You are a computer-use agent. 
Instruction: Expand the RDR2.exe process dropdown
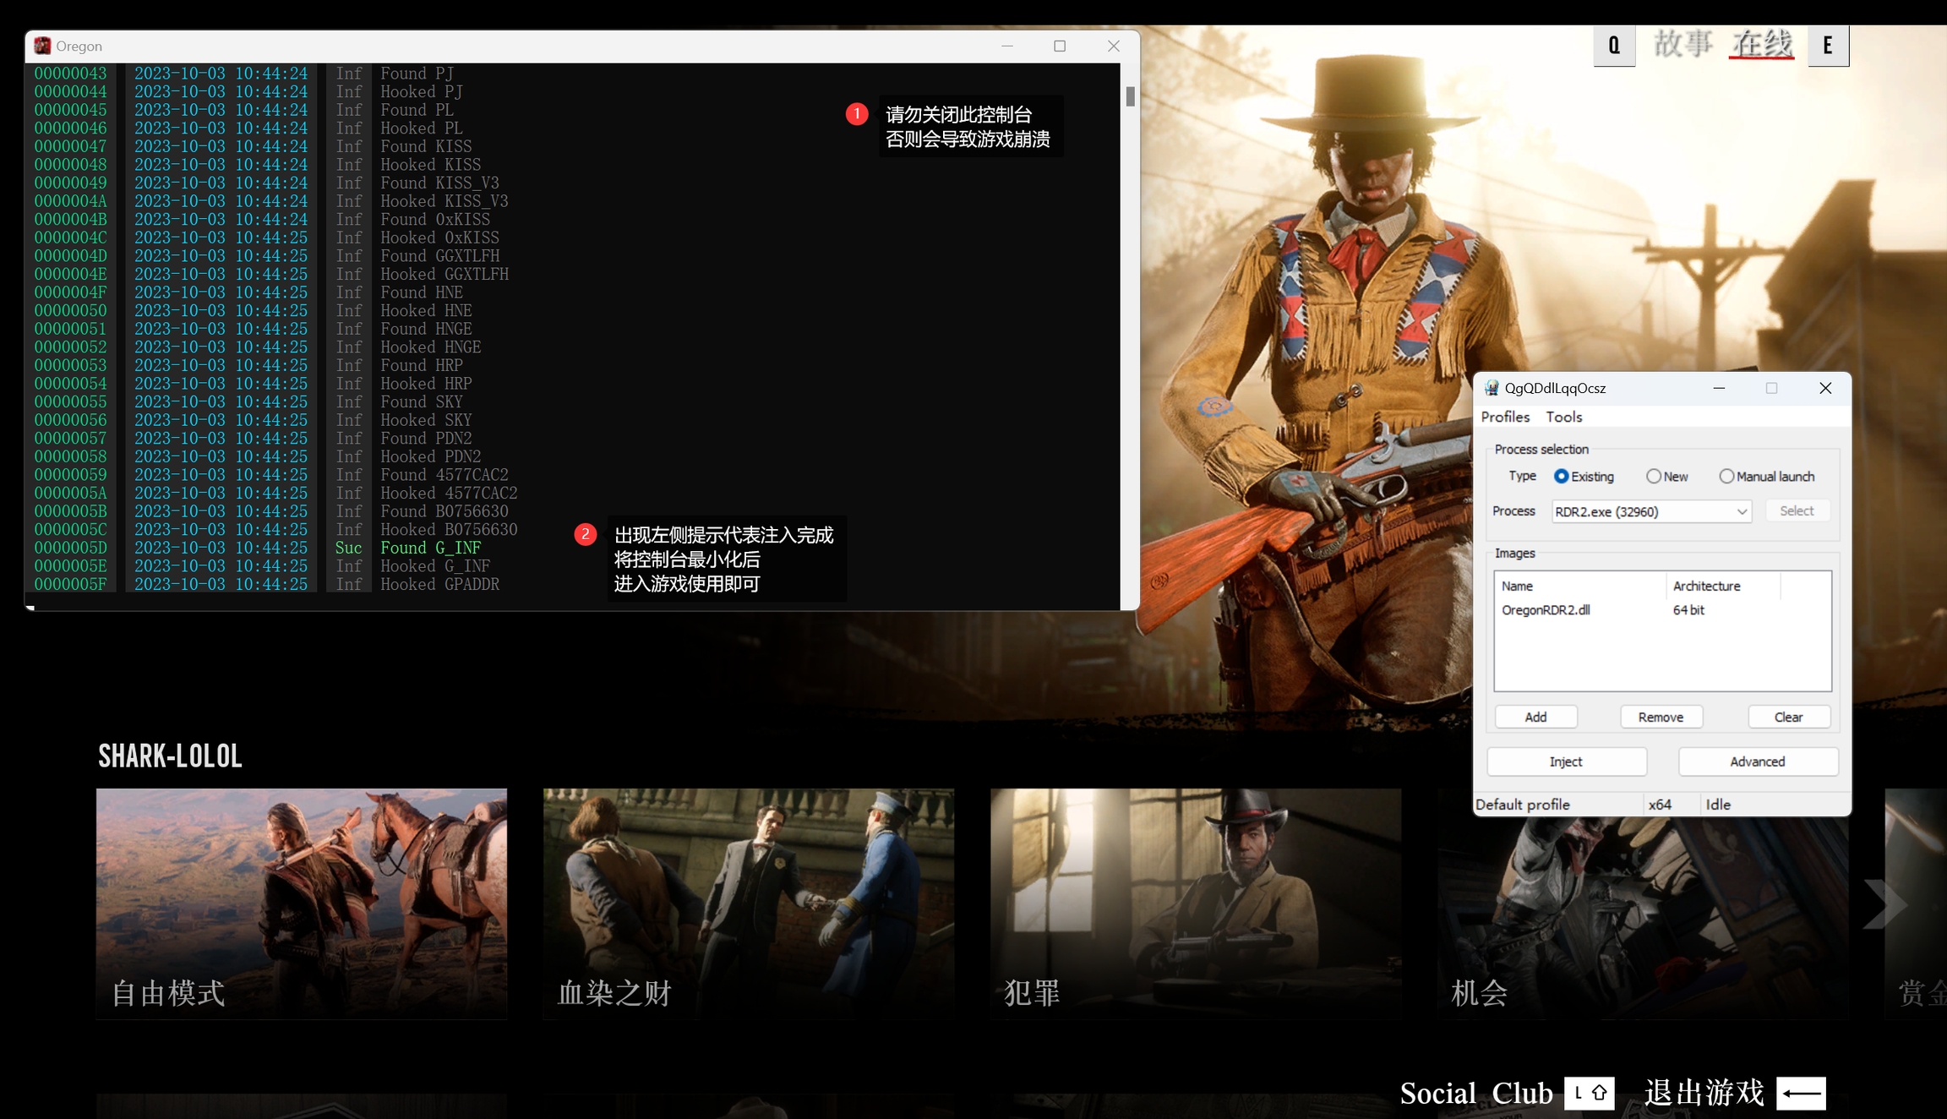coord(1741,511)
